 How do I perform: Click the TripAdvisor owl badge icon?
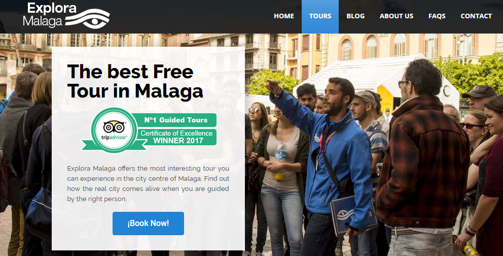pos(114,130)
